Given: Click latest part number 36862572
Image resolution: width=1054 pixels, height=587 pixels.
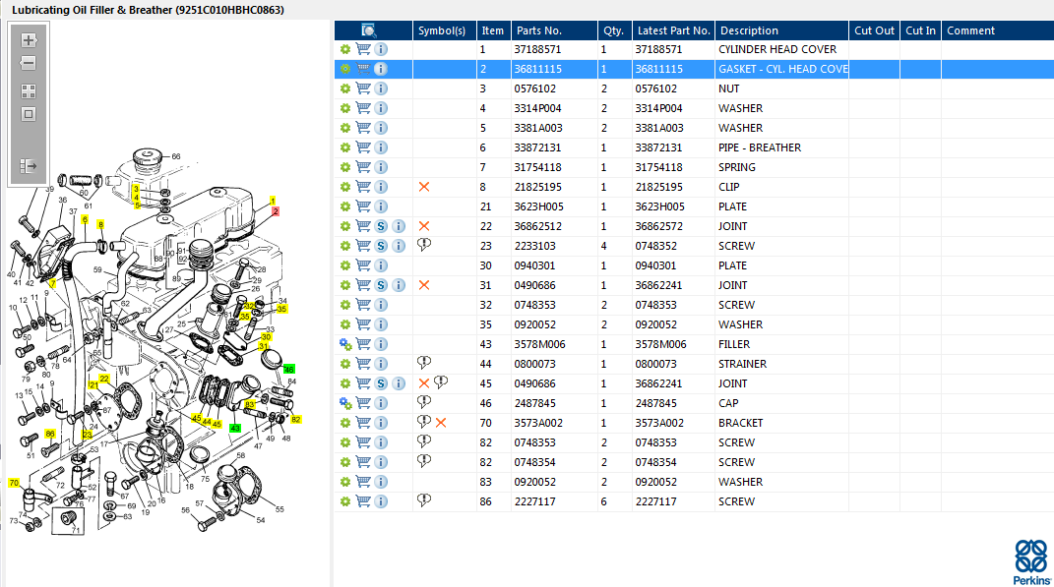Looking at the screenshot, I should pos(658,226).
